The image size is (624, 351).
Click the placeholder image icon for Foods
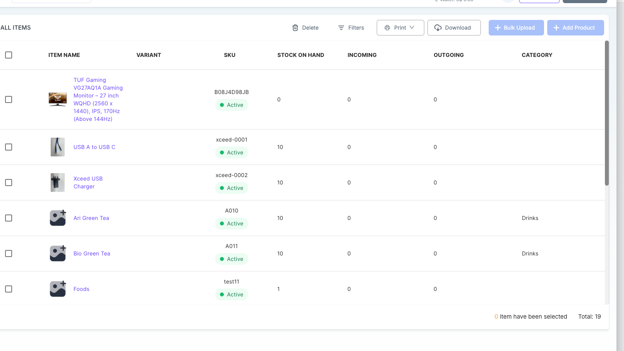pos(57,289)
